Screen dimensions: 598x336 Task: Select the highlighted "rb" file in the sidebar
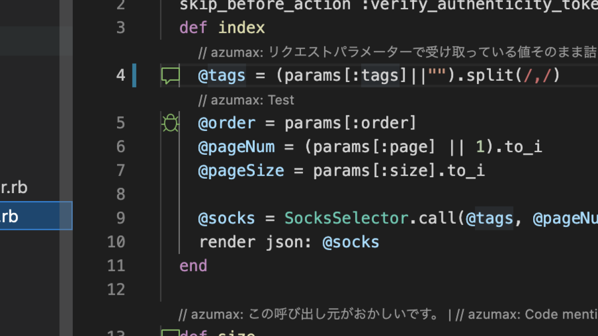(x=20, y=216)
